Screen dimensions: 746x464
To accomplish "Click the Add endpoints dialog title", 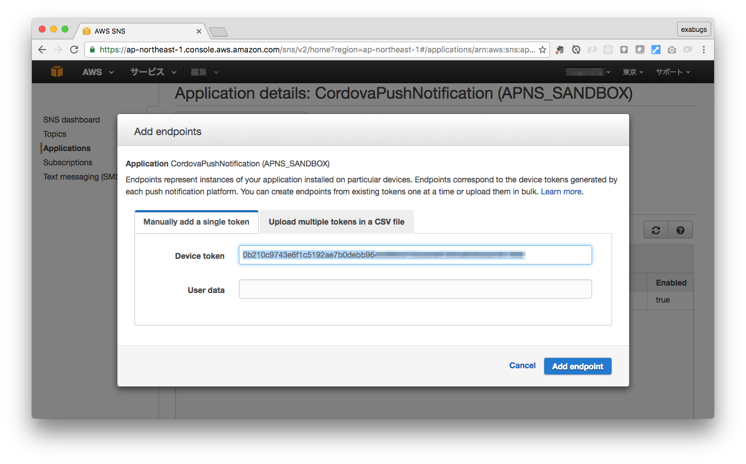I will 168,132.
